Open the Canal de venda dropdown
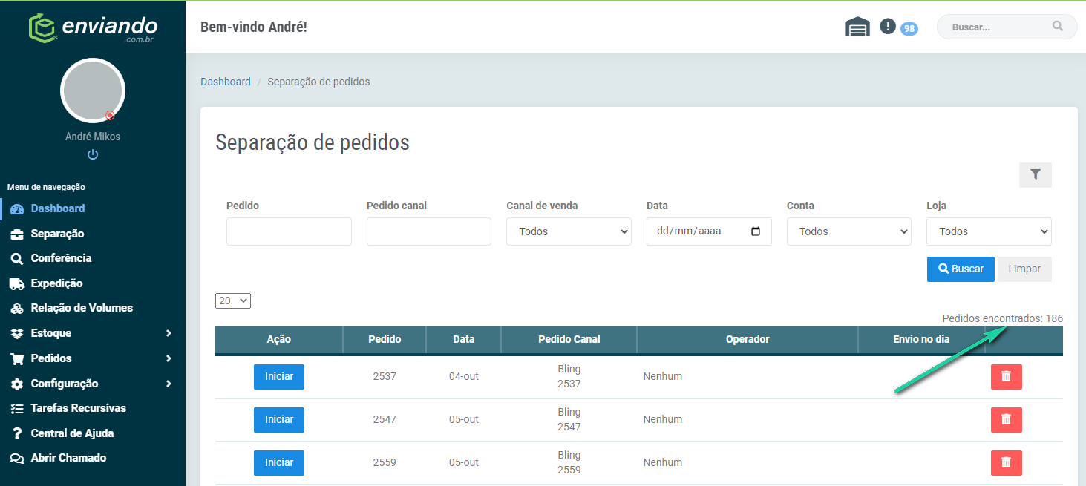1086x486 pixels. 569,231
